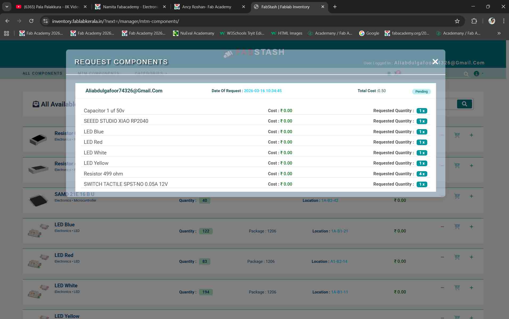Open location link 1A-B1-11
This screenshot has height=319, width=509.
coord(339,292)
